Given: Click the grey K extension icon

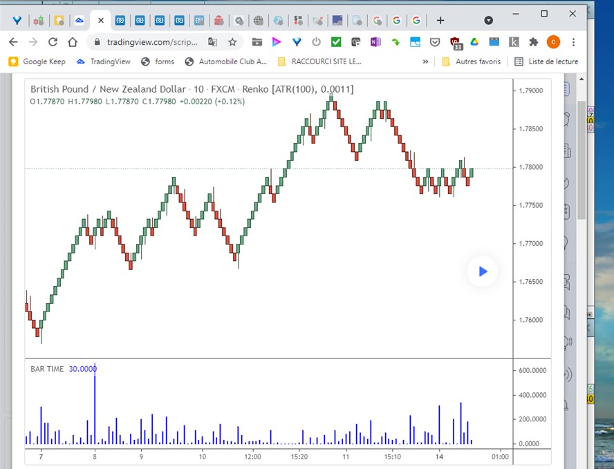Looking at the screenshot, I should point(514,42).
